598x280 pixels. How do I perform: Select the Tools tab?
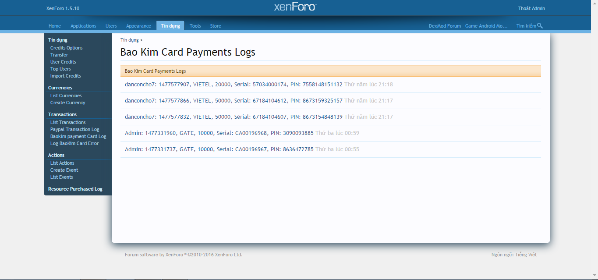point(195,26)
